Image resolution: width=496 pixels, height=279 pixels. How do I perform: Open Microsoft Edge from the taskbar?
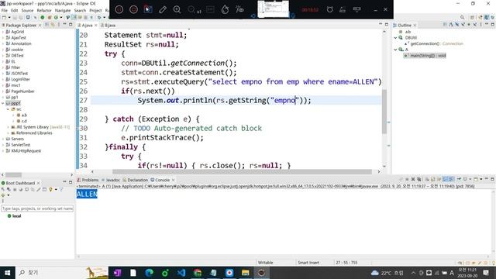click(150, 272)
